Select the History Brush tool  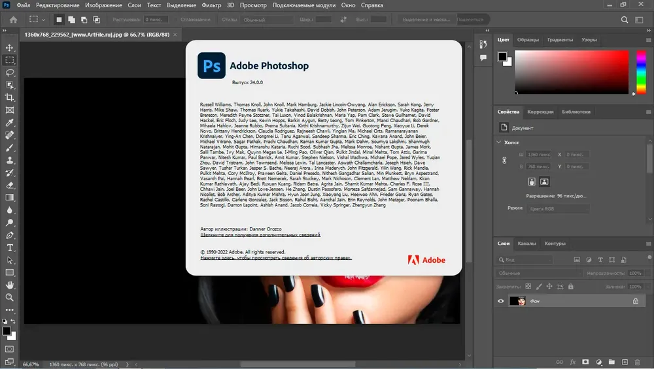point(10,172)
